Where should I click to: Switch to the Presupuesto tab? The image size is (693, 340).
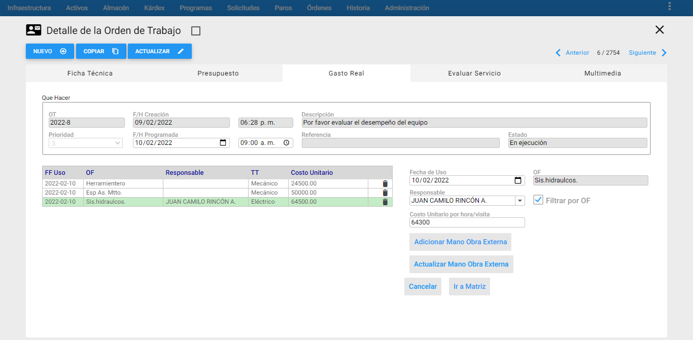pyautogui.click(x=218, y=73)
